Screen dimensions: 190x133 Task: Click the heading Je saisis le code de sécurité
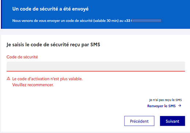click(x=53, y=45)
